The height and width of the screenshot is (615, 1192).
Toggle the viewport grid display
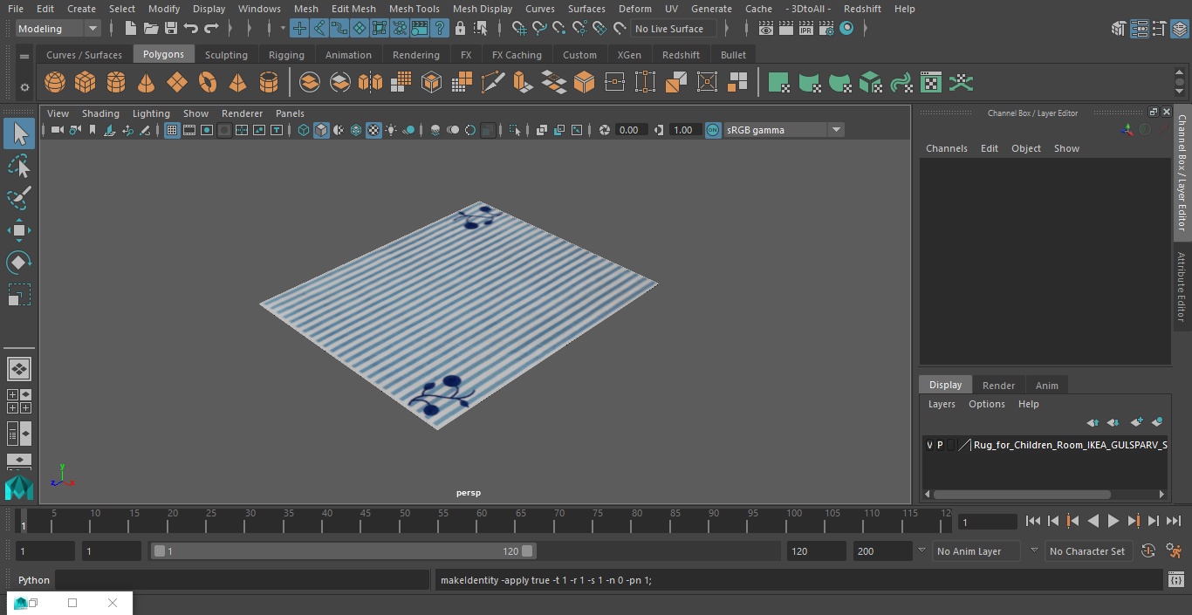point(172,130)
